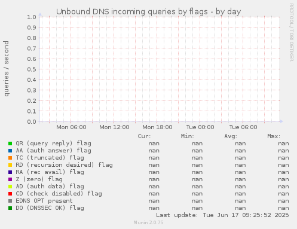Image resolution: width=297 pixels, height=229 pixels.
Task: Click the purple Z zero flag swatch
Action: 10,179
